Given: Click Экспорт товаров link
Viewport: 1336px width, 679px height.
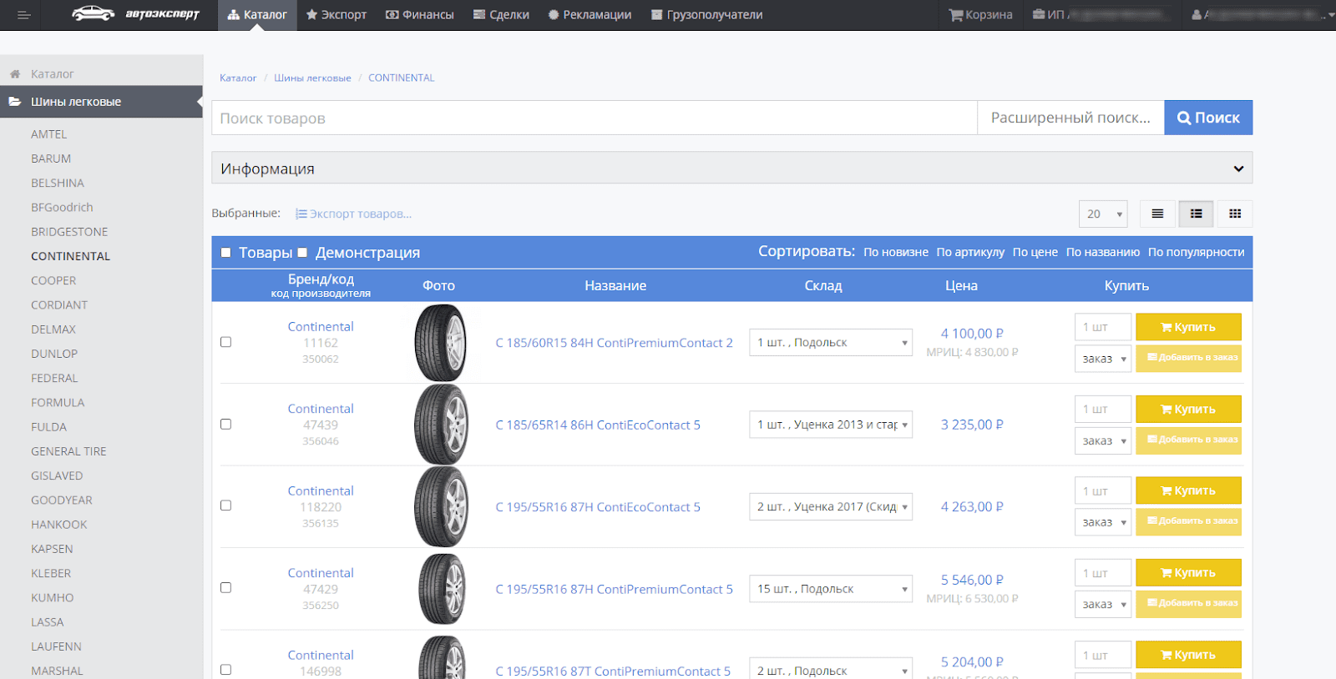Looking at the screenshot, I should (353, 214).
